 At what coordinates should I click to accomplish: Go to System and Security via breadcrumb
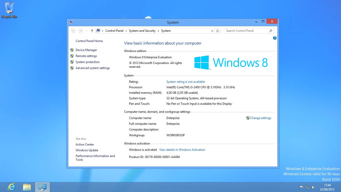[142, 30]
